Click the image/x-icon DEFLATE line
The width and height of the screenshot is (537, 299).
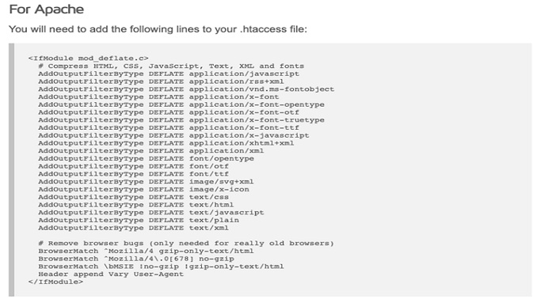click(144, 189)
